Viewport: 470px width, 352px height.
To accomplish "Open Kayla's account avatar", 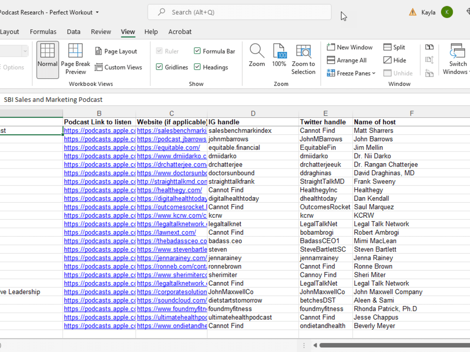I will [447, 12].
